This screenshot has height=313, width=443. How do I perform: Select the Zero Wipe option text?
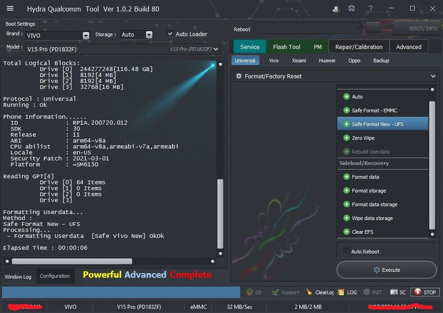pyautogui.click(x=363, y=138)
